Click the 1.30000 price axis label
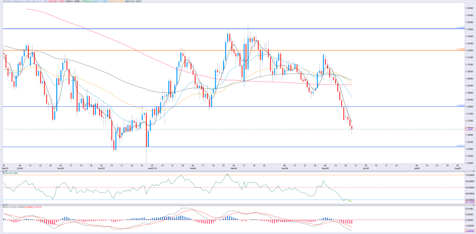The width and height of the screenshot is (476, 234). 470,78
